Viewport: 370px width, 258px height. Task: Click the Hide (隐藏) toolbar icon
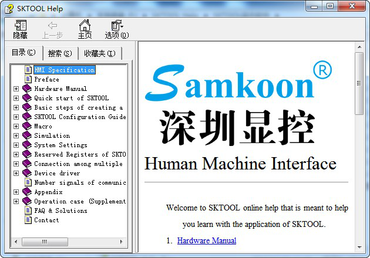pos(20,29)
